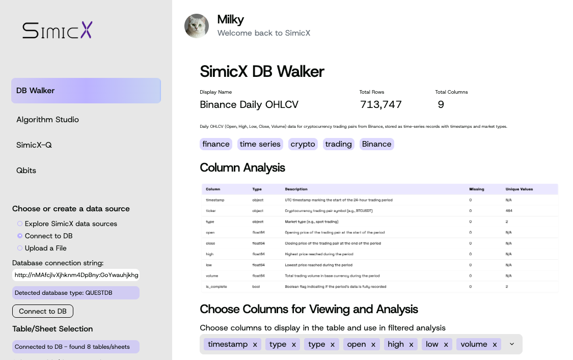Remove the low column chip

point(446,345)
